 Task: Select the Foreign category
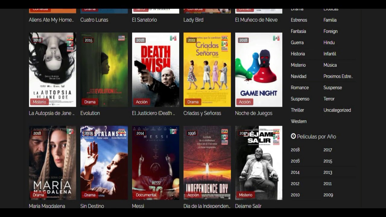tap(331, 31)
